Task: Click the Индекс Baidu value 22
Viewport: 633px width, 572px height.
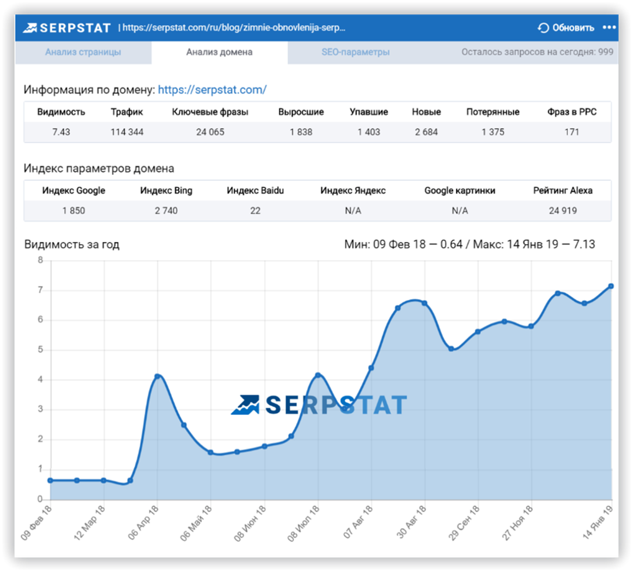Action: coord(255,210)
